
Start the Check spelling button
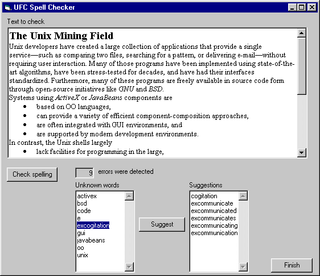click(32, 174)
